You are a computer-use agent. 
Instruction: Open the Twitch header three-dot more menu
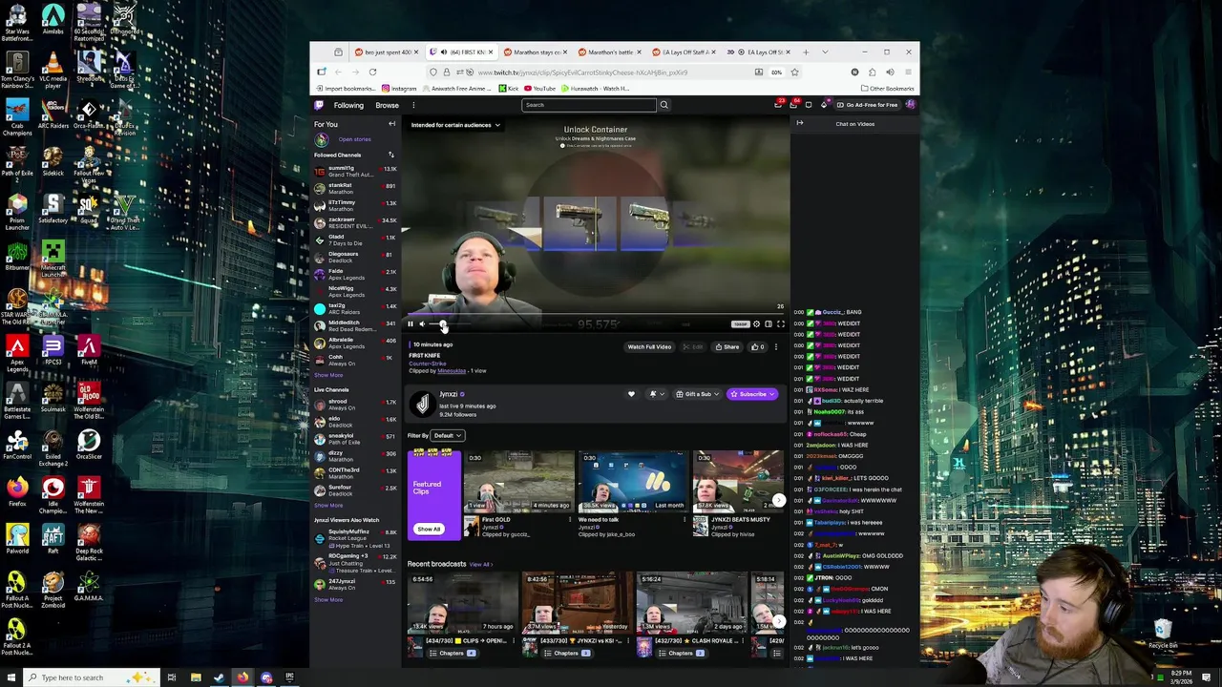tap(413, 105)
